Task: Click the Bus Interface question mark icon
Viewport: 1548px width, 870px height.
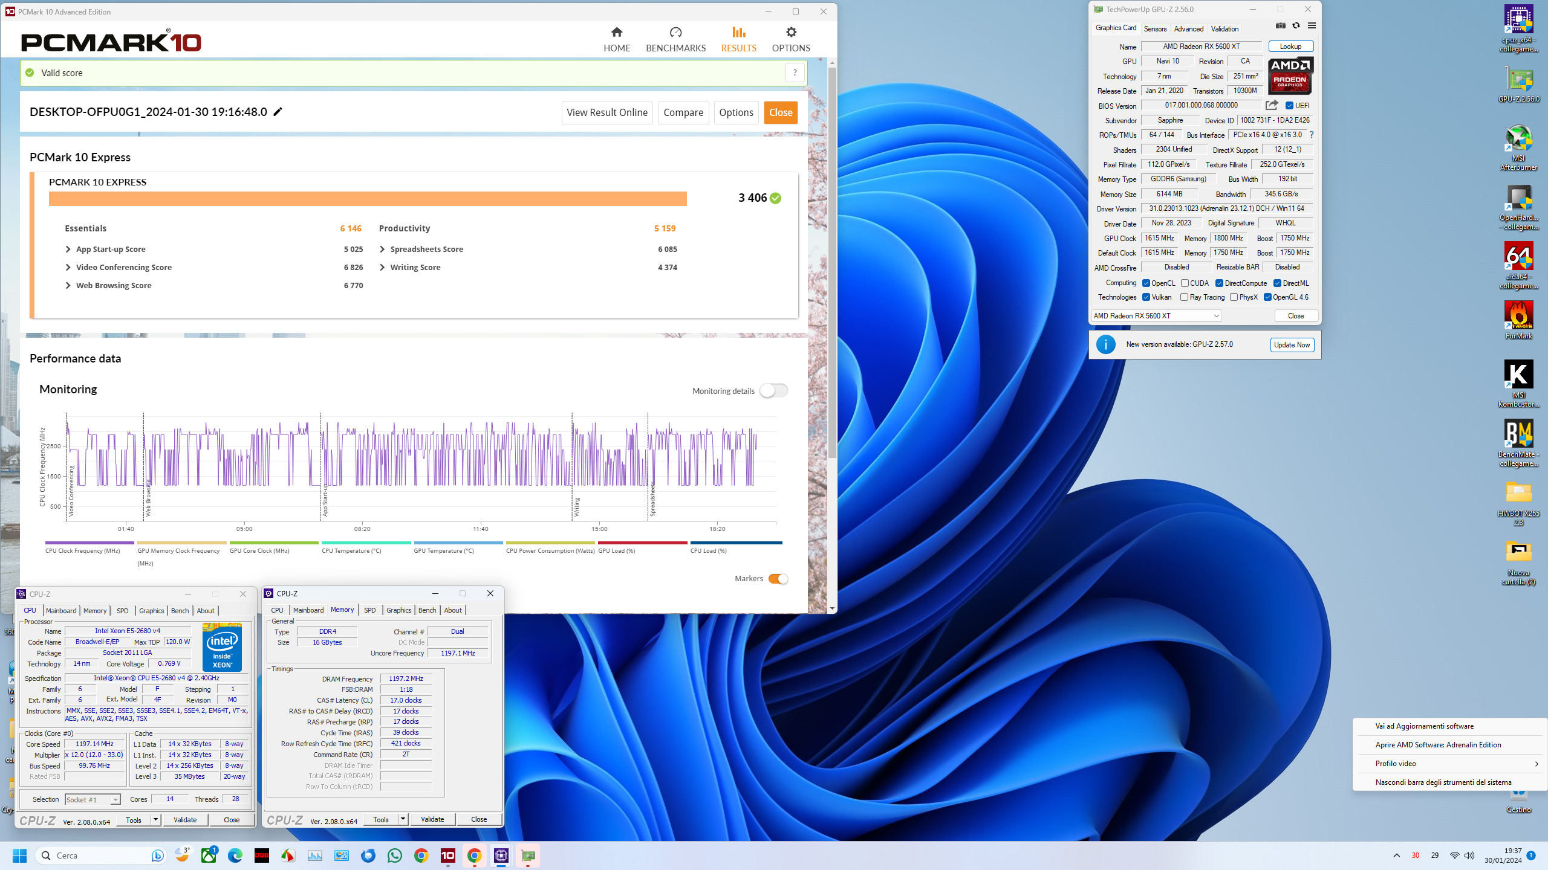Action: pos(1312,135)
